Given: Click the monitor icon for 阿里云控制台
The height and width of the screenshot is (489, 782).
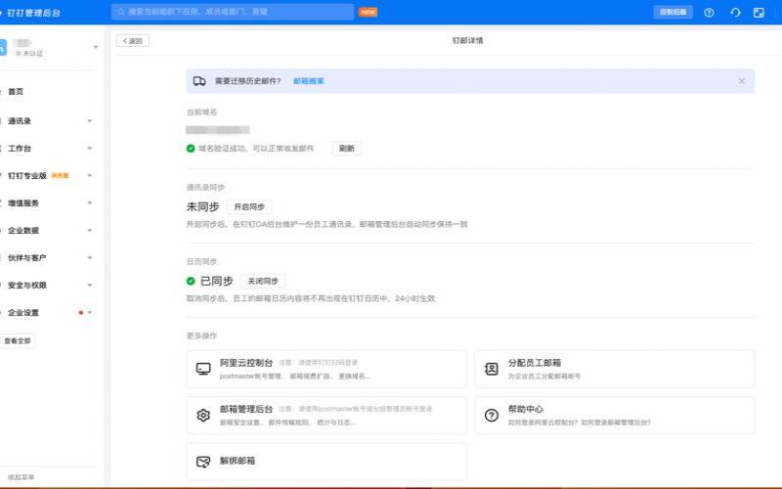Looking at the screenshot, I should (203, 369).
